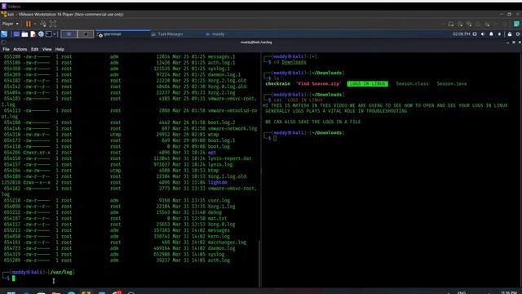This screenshot has height=294, width=522.
Task: Click the left pane command prompt cursor
Action: click(x=14, y=278)
